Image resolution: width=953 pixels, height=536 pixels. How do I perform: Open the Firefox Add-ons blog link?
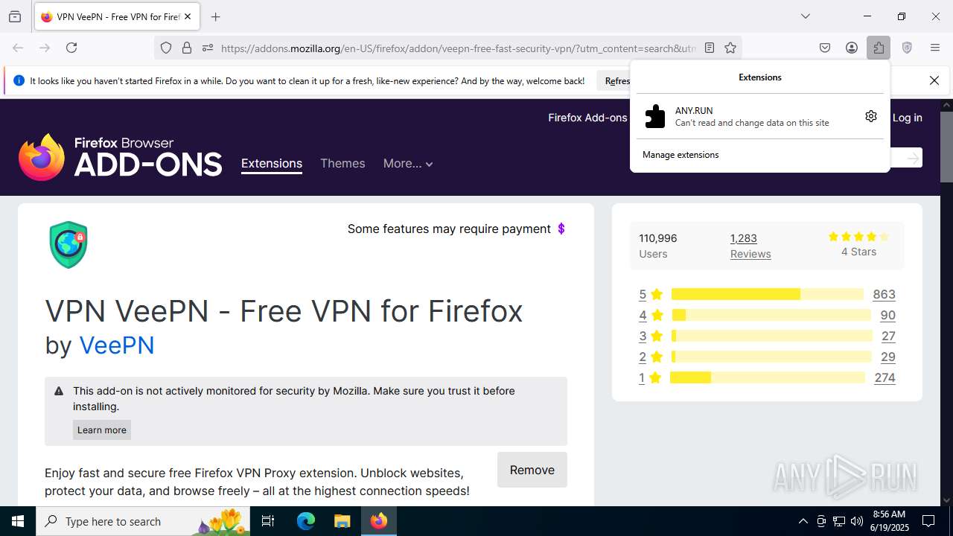pyautogui.click(x=588, y=118)
